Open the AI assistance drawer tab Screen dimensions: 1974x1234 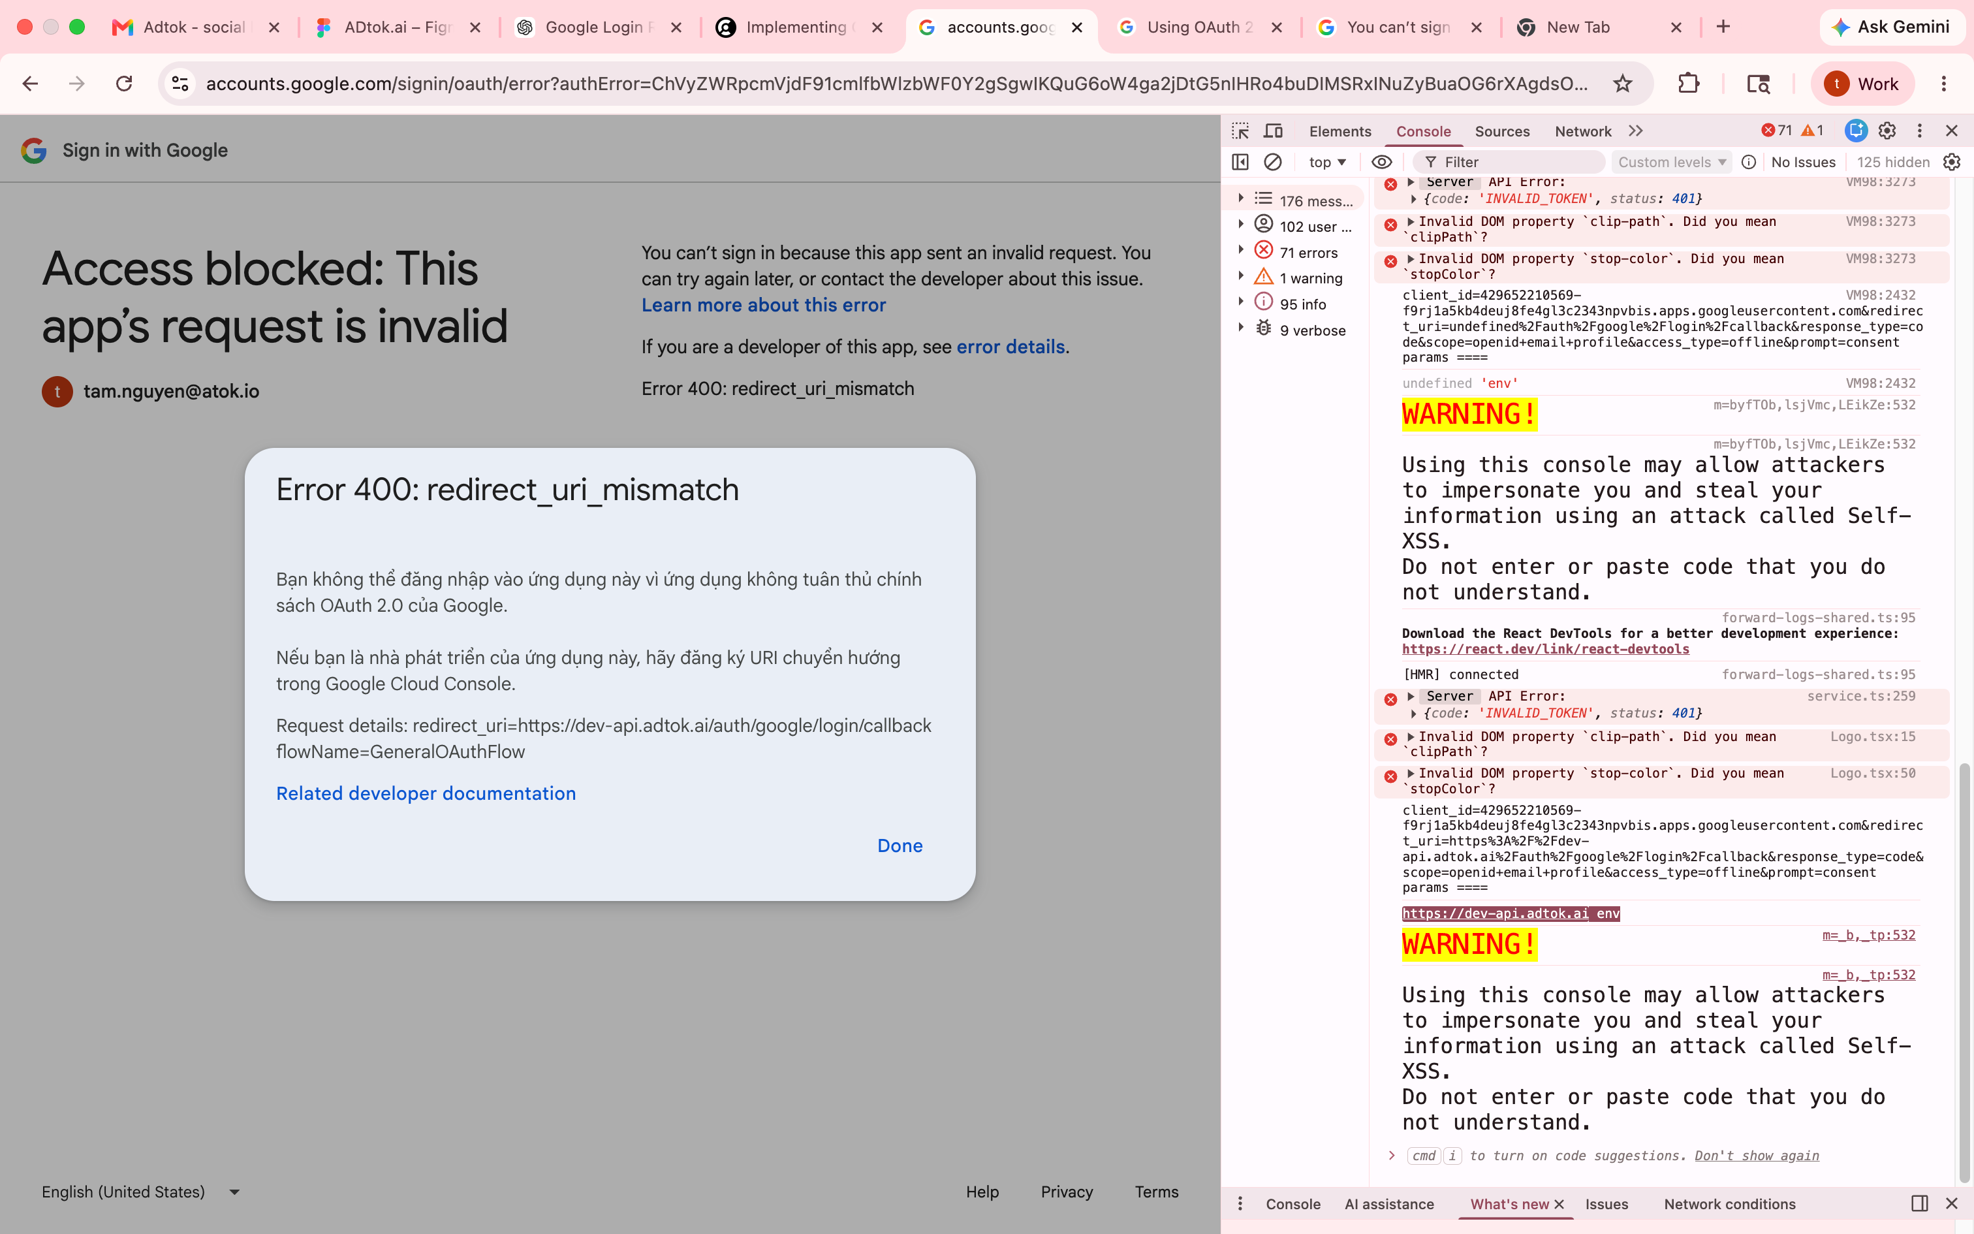point(1389,1204)
